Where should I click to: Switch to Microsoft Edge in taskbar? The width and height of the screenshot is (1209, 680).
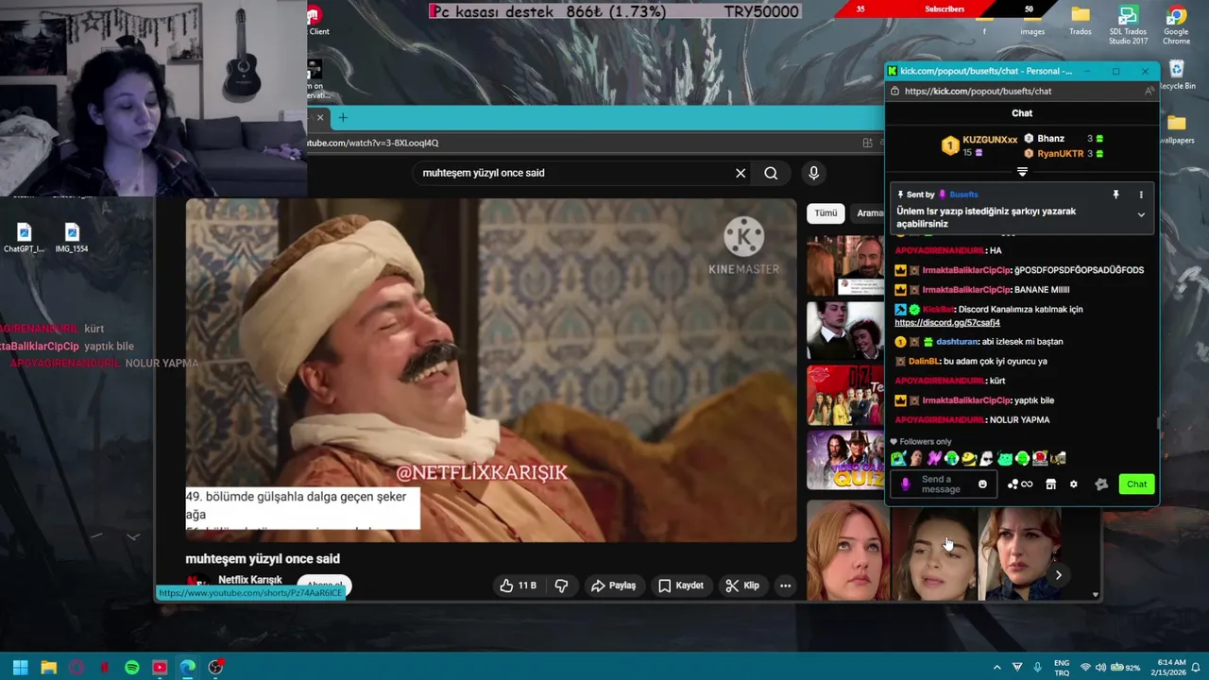click(188, 667)
